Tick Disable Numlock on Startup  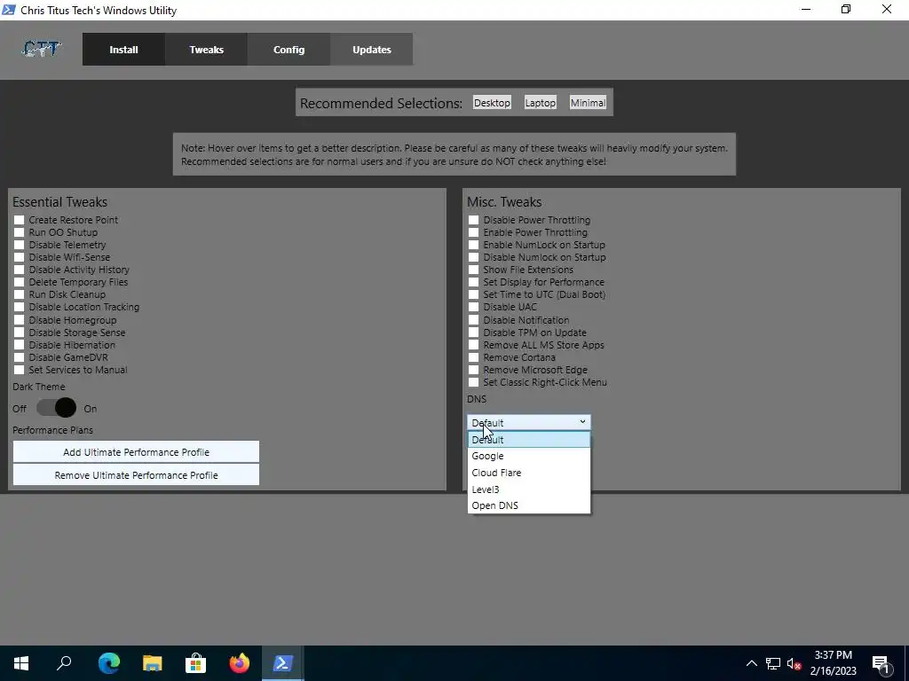pos(474,257)
